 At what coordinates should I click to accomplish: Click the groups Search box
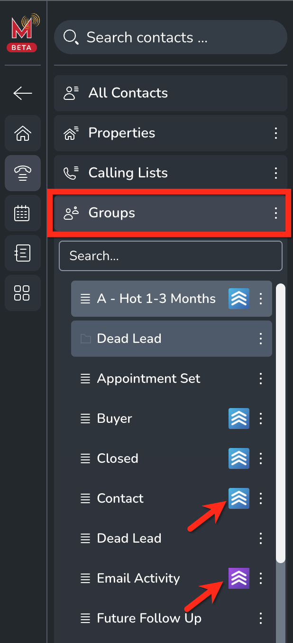(171, 256)
